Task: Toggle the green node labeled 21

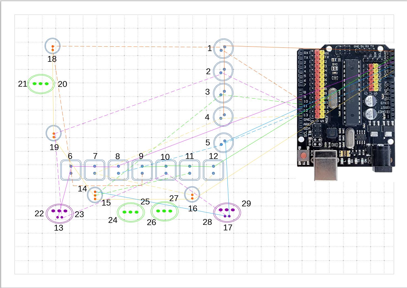Action: coord(41,84)
